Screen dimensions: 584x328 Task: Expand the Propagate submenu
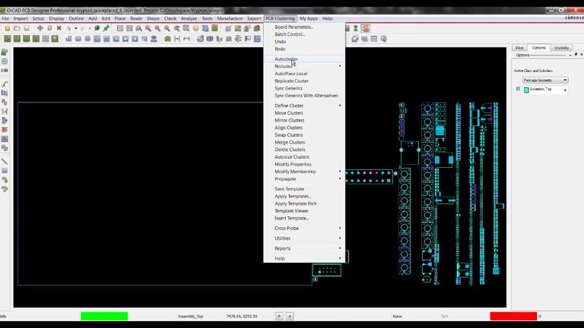[x=307, y=179]
